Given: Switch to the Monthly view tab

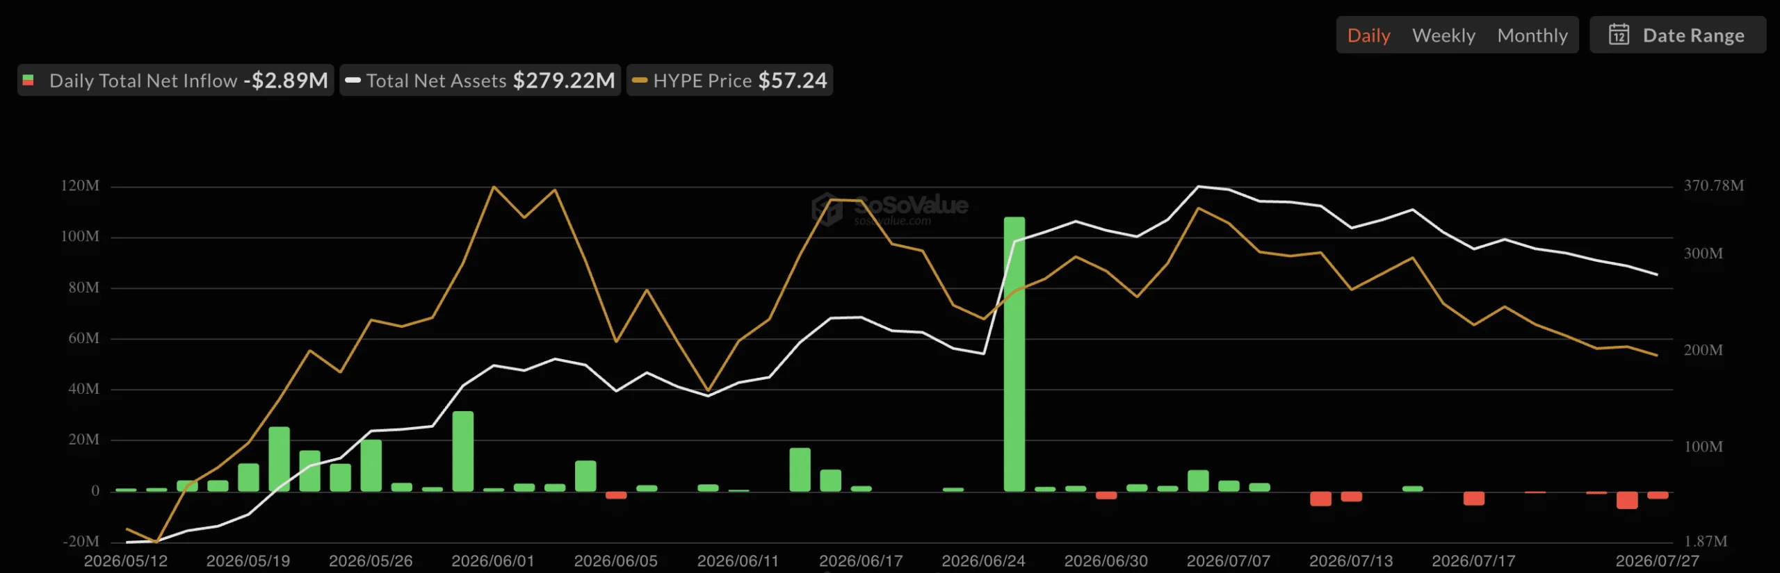Looking at the screenshot, I should [1532, 35].
